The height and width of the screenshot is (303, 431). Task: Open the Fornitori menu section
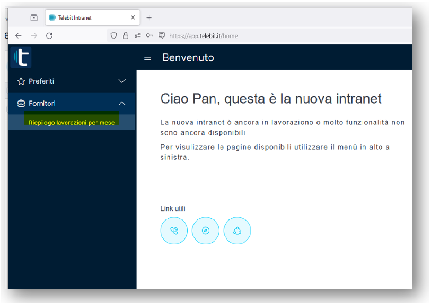click(x=42, y=104)
